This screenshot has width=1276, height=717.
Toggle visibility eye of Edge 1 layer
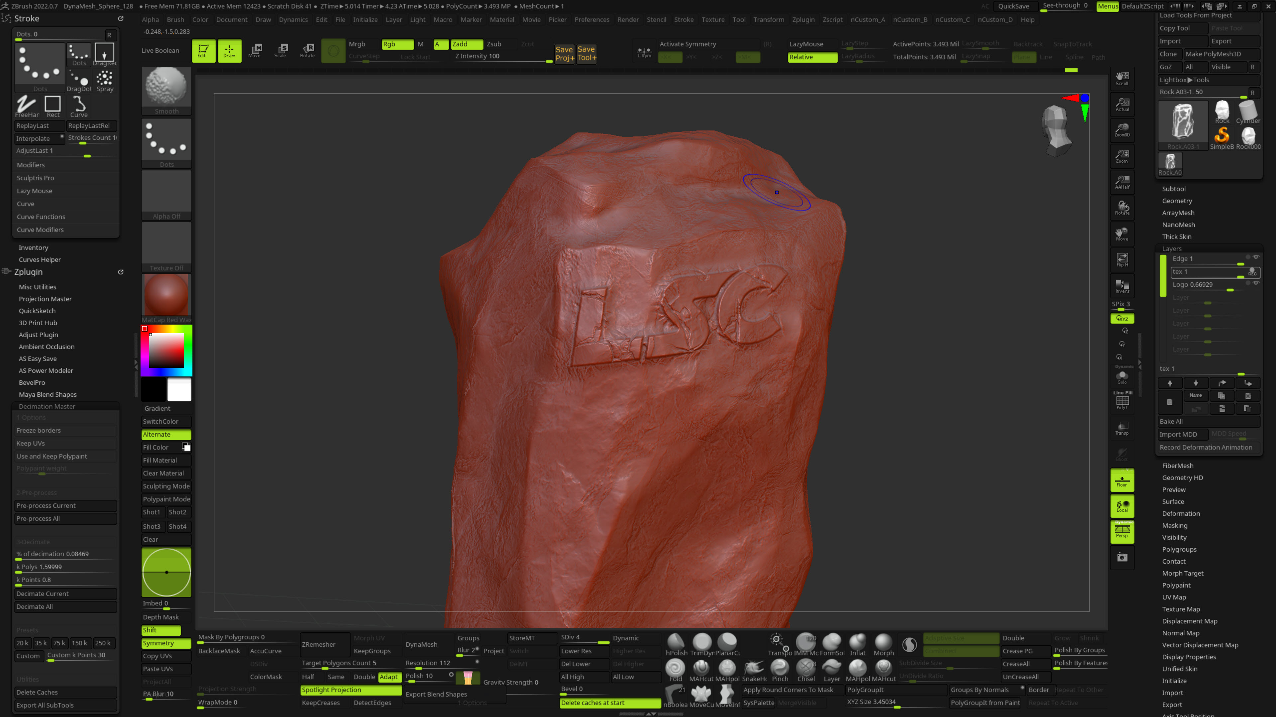[x=1256, y=257]
